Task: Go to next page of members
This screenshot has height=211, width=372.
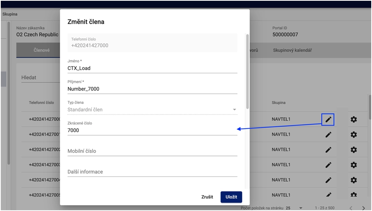Action: 363,208
